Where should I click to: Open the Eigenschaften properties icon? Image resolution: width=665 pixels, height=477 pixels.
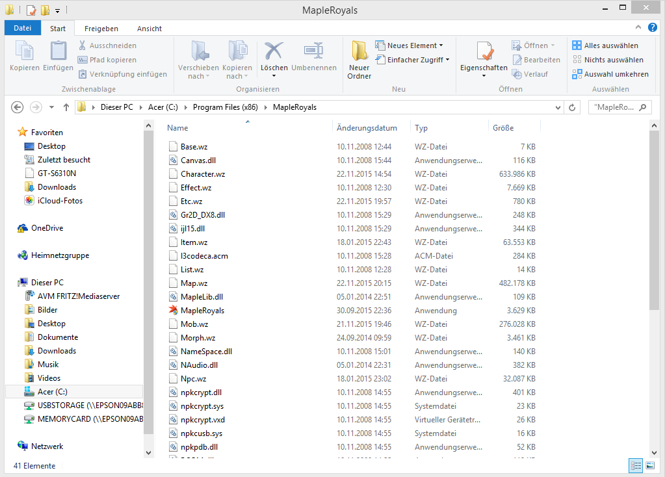click(x=484, y=51)
